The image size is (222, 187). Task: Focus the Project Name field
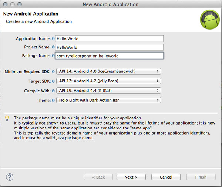pos(109,47)
